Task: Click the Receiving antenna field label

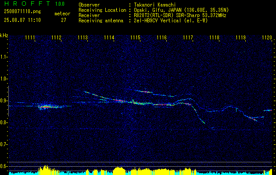Action: (x=101, y=21)
